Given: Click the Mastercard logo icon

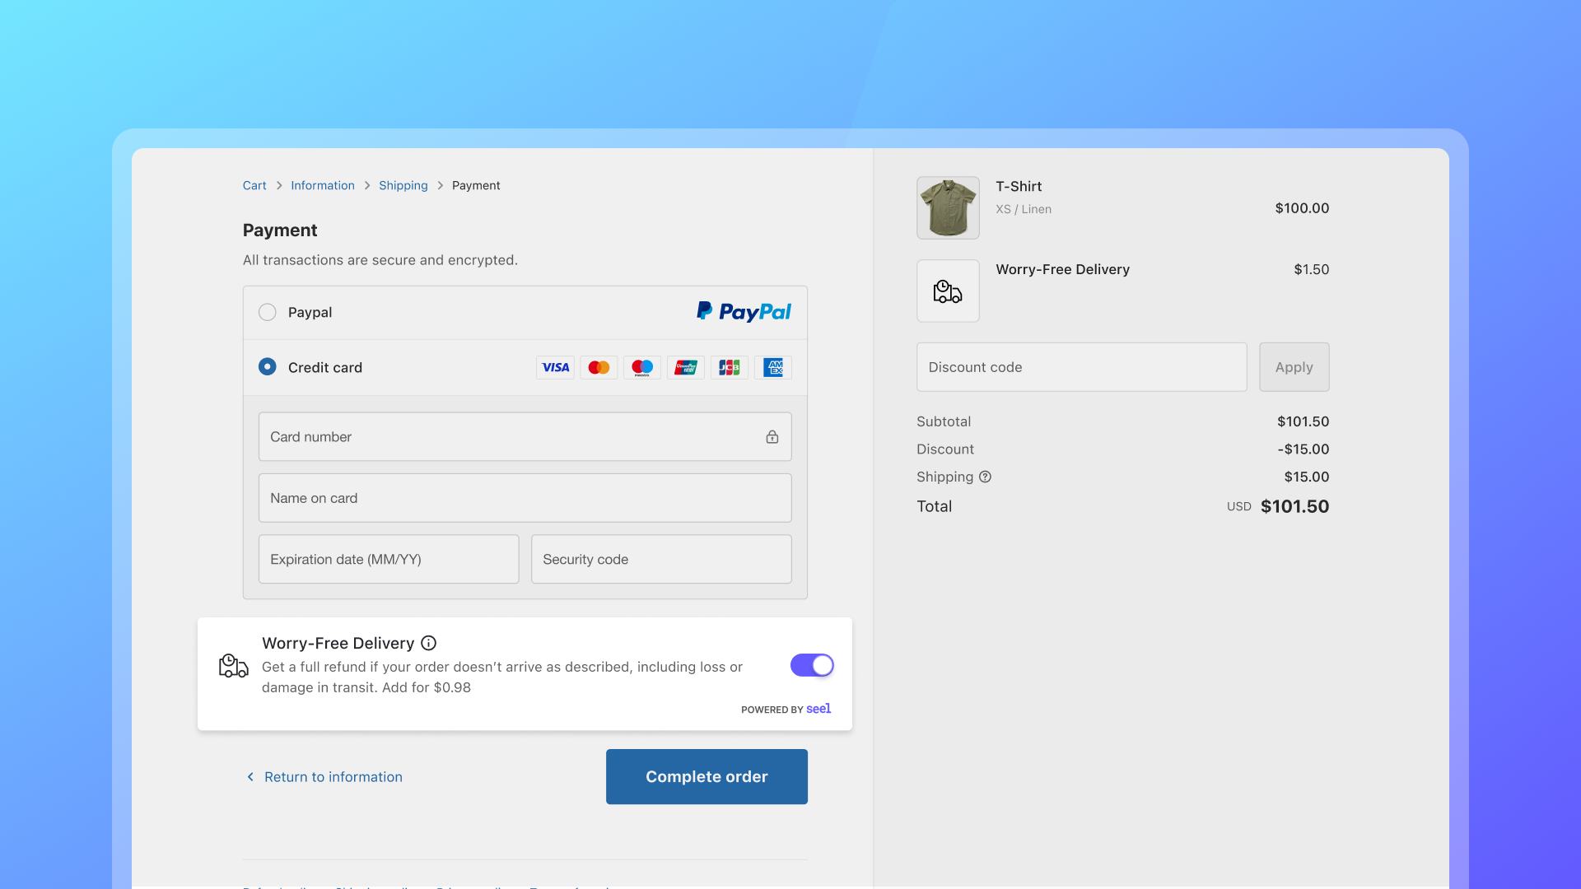Looking at the screenshot, I should pyautogui.click(x=599, y=367).
